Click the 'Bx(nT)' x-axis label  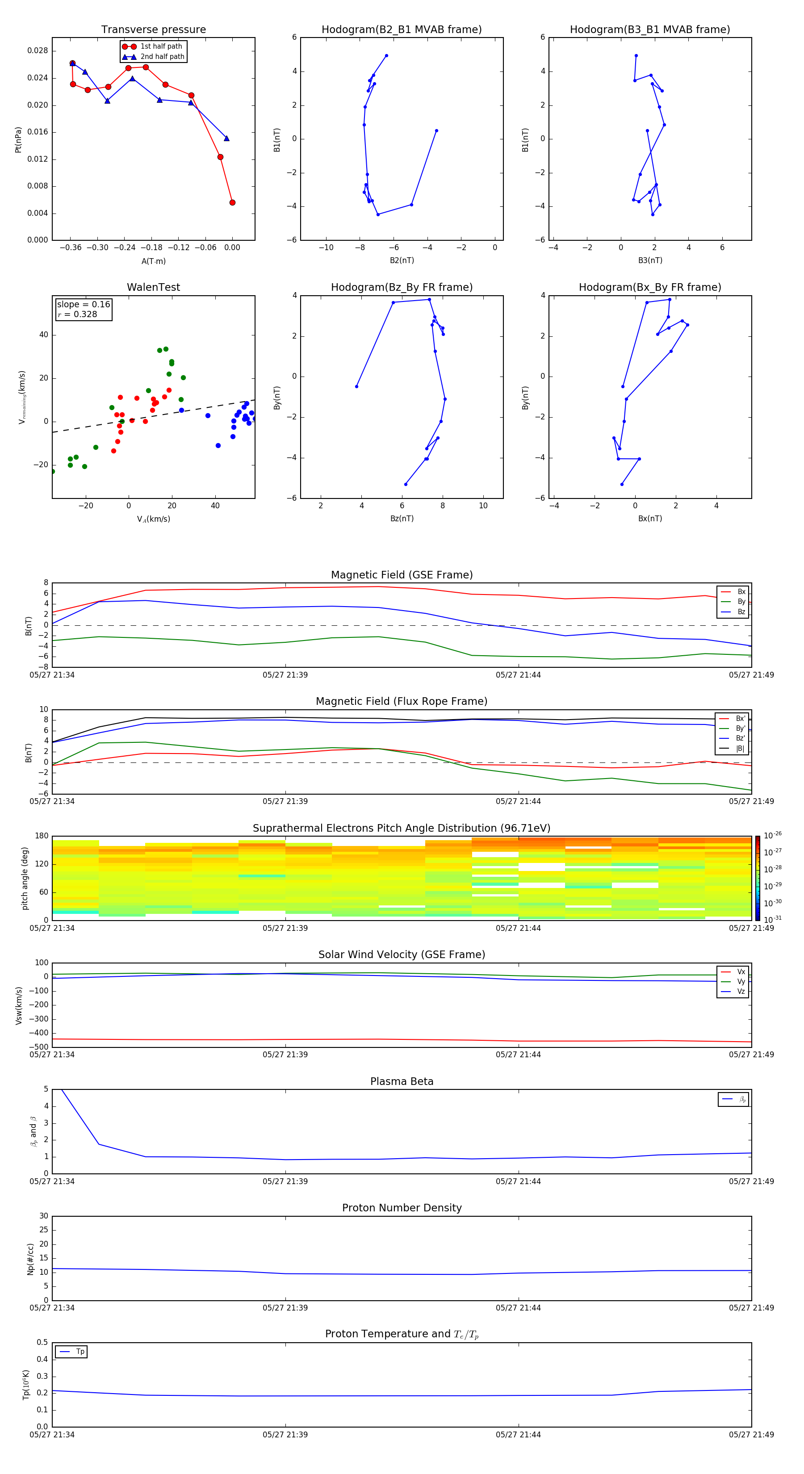tap(650, 519)
